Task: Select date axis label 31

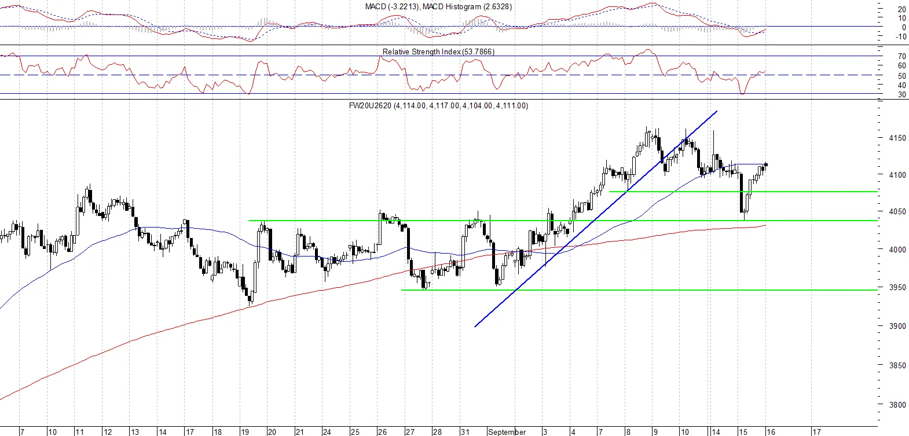Action: click(x=465, y=432)
